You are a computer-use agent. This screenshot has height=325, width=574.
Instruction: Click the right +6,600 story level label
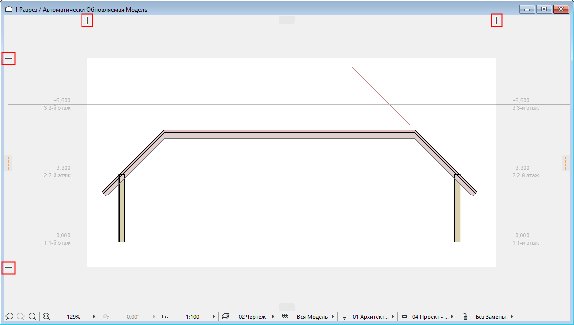(x=520, y=100)
